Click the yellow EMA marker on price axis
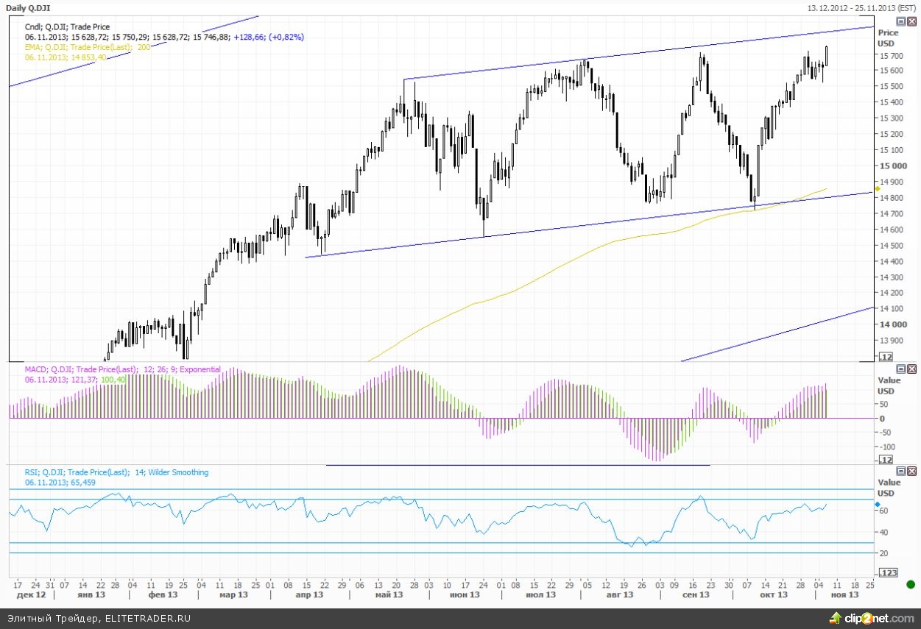 tap(877, 189)
